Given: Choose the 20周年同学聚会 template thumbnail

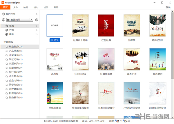Looking at the screenshot, I should [x=106, y=93].
